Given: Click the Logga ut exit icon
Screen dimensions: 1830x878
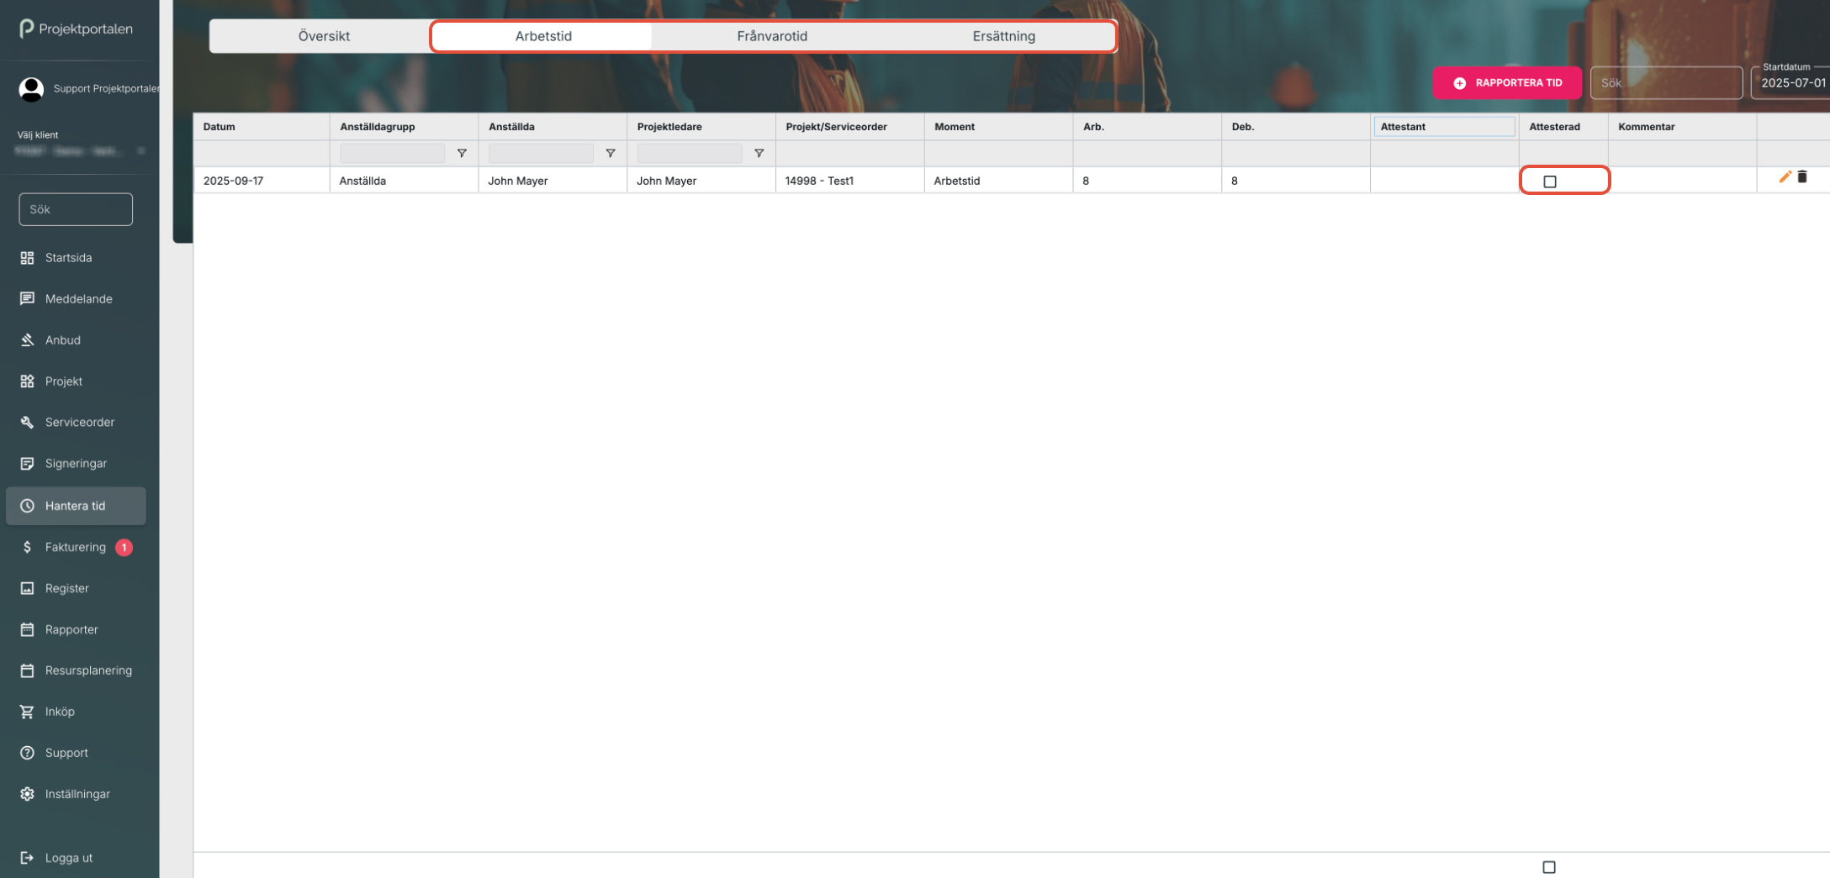Looking at the screenshot, I should click(x=27, y=858).
